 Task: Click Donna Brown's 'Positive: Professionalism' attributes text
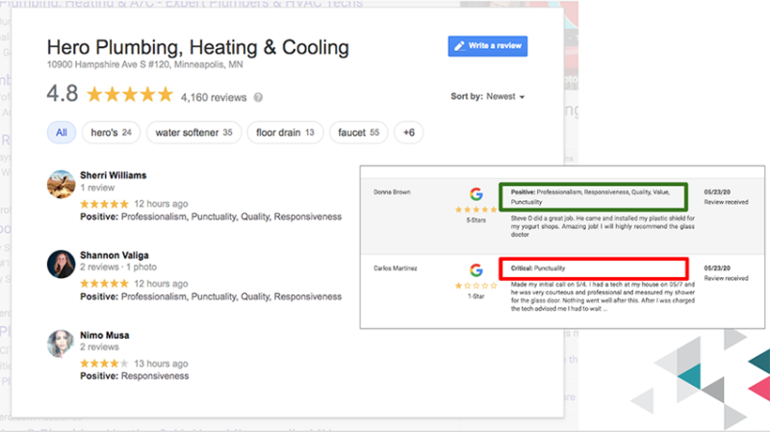tap(590, 197)
